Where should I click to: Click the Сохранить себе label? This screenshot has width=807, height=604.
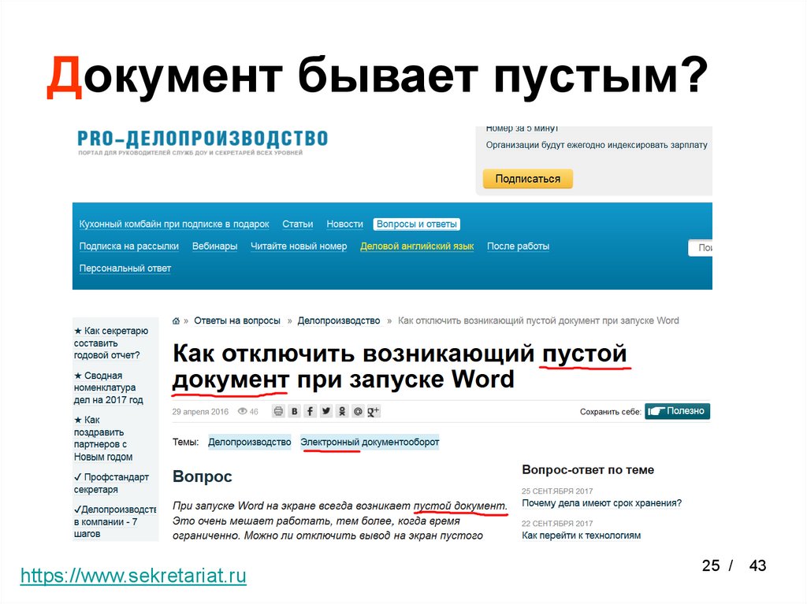(x=611, y=412)
